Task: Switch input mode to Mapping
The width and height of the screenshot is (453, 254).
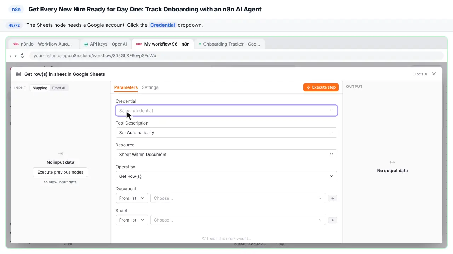Action: click(40, 88)
